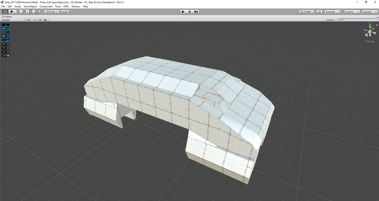Screen dimensions: 379x201
Task: Select the Move tool
Action: point(11,12)
